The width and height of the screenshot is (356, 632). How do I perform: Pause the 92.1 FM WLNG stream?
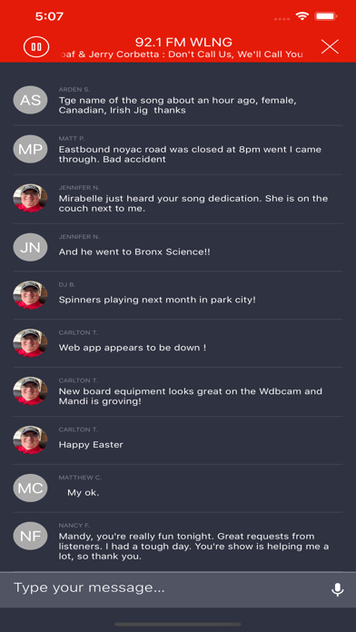(36, 47)
